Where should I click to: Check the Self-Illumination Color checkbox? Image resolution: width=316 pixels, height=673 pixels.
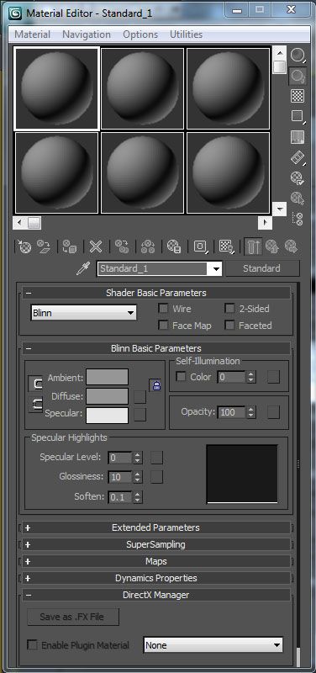click(x=181, y=376)
